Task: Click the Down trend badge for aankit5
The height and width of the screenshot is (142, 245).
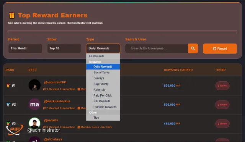Action: click(222, 124)
